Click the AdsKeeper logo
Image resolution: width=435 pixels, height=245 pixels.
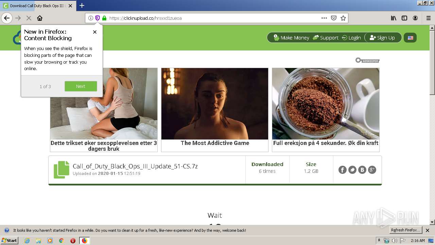click(x=367, y=61)
